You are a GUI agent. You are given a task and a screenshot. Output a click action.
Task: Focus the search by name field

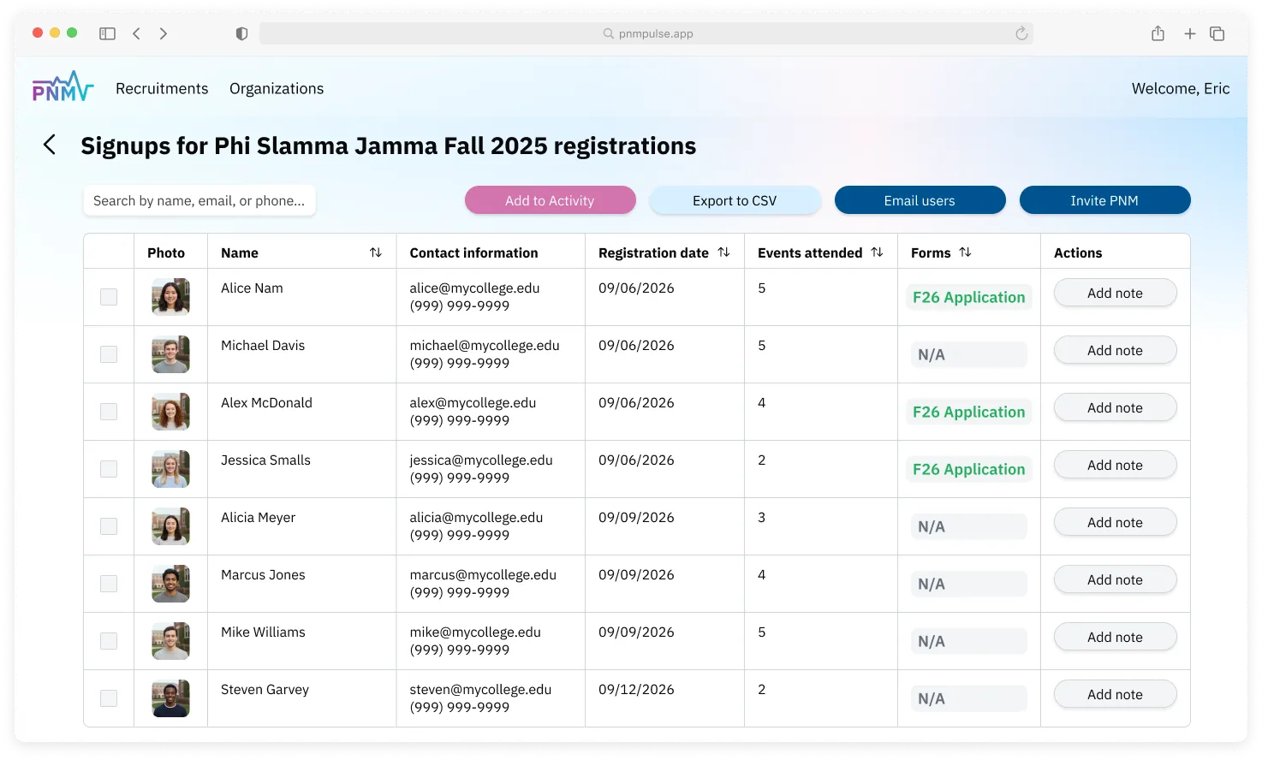pyautogui.click(x=199, y=200)
